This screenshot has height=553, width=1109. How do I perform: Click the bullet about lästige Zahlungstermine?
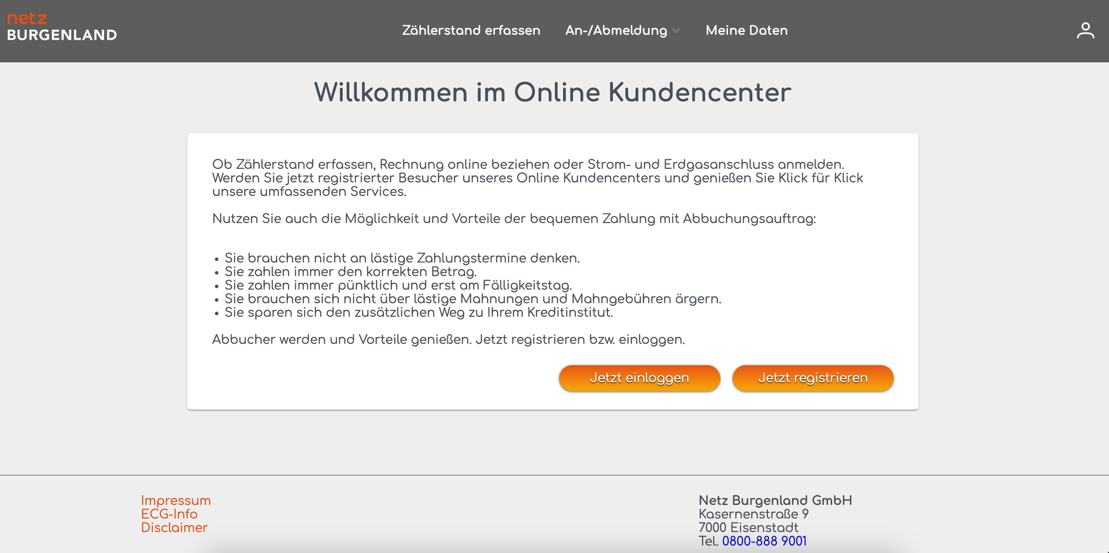point(402,258)
